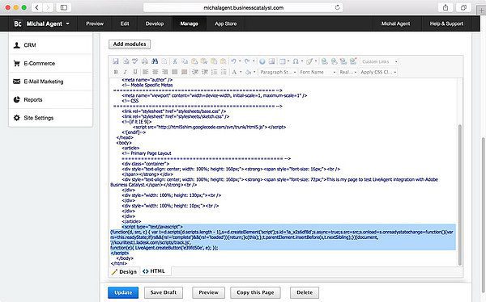The height and width of the screenshot is (302, 486).
Task: Open the Image manager icon
Action: (272, 61)
